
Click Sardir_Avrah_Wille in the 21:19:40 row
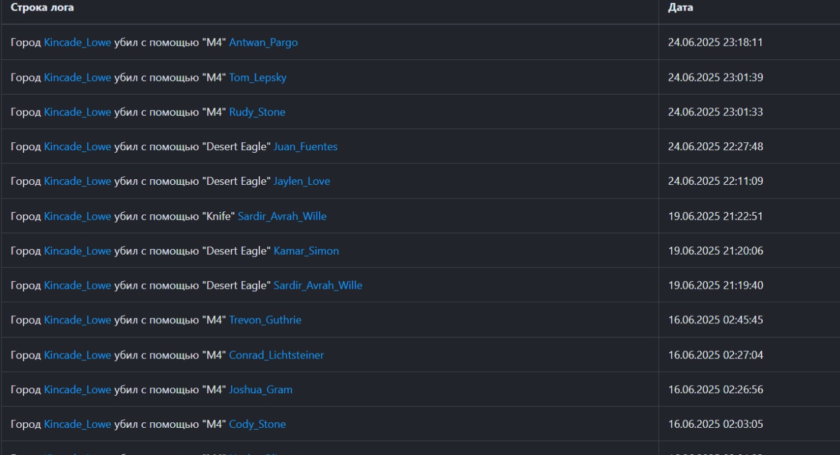(317, 286)
